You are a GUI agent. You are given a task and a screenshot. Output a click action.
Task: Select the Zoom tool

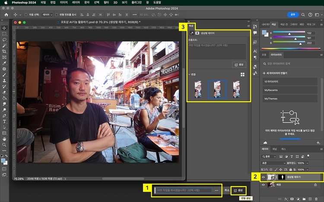pyautogui.click(x=4, y=145)
